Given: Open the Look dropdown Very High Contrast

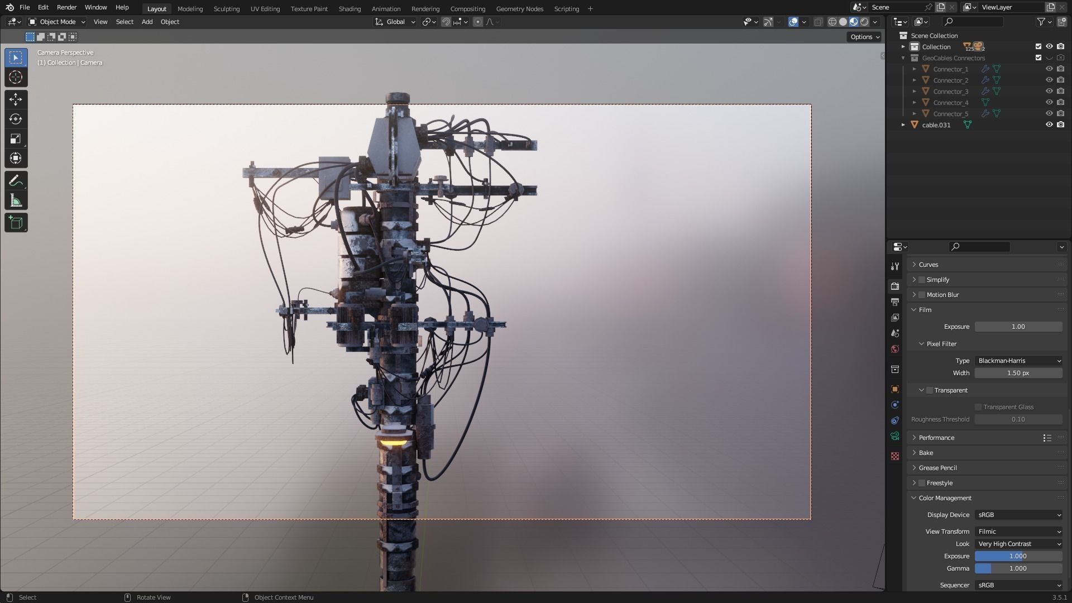Looking at the screenshot, I should pyautogui.click(x=1018, y=544).
